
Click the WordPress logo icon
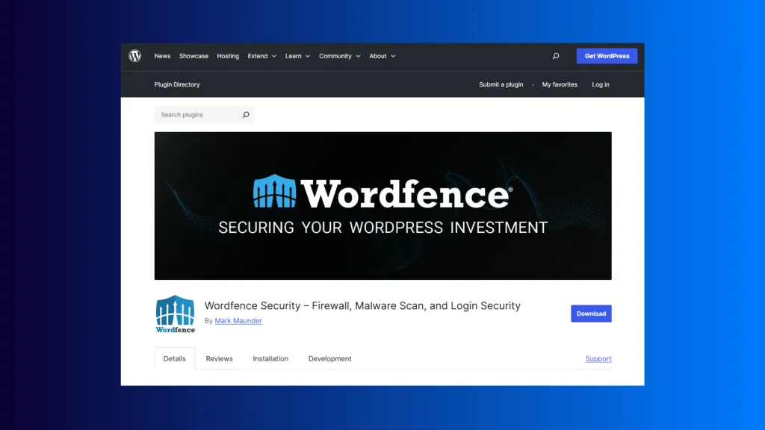(x=134, y=56)
